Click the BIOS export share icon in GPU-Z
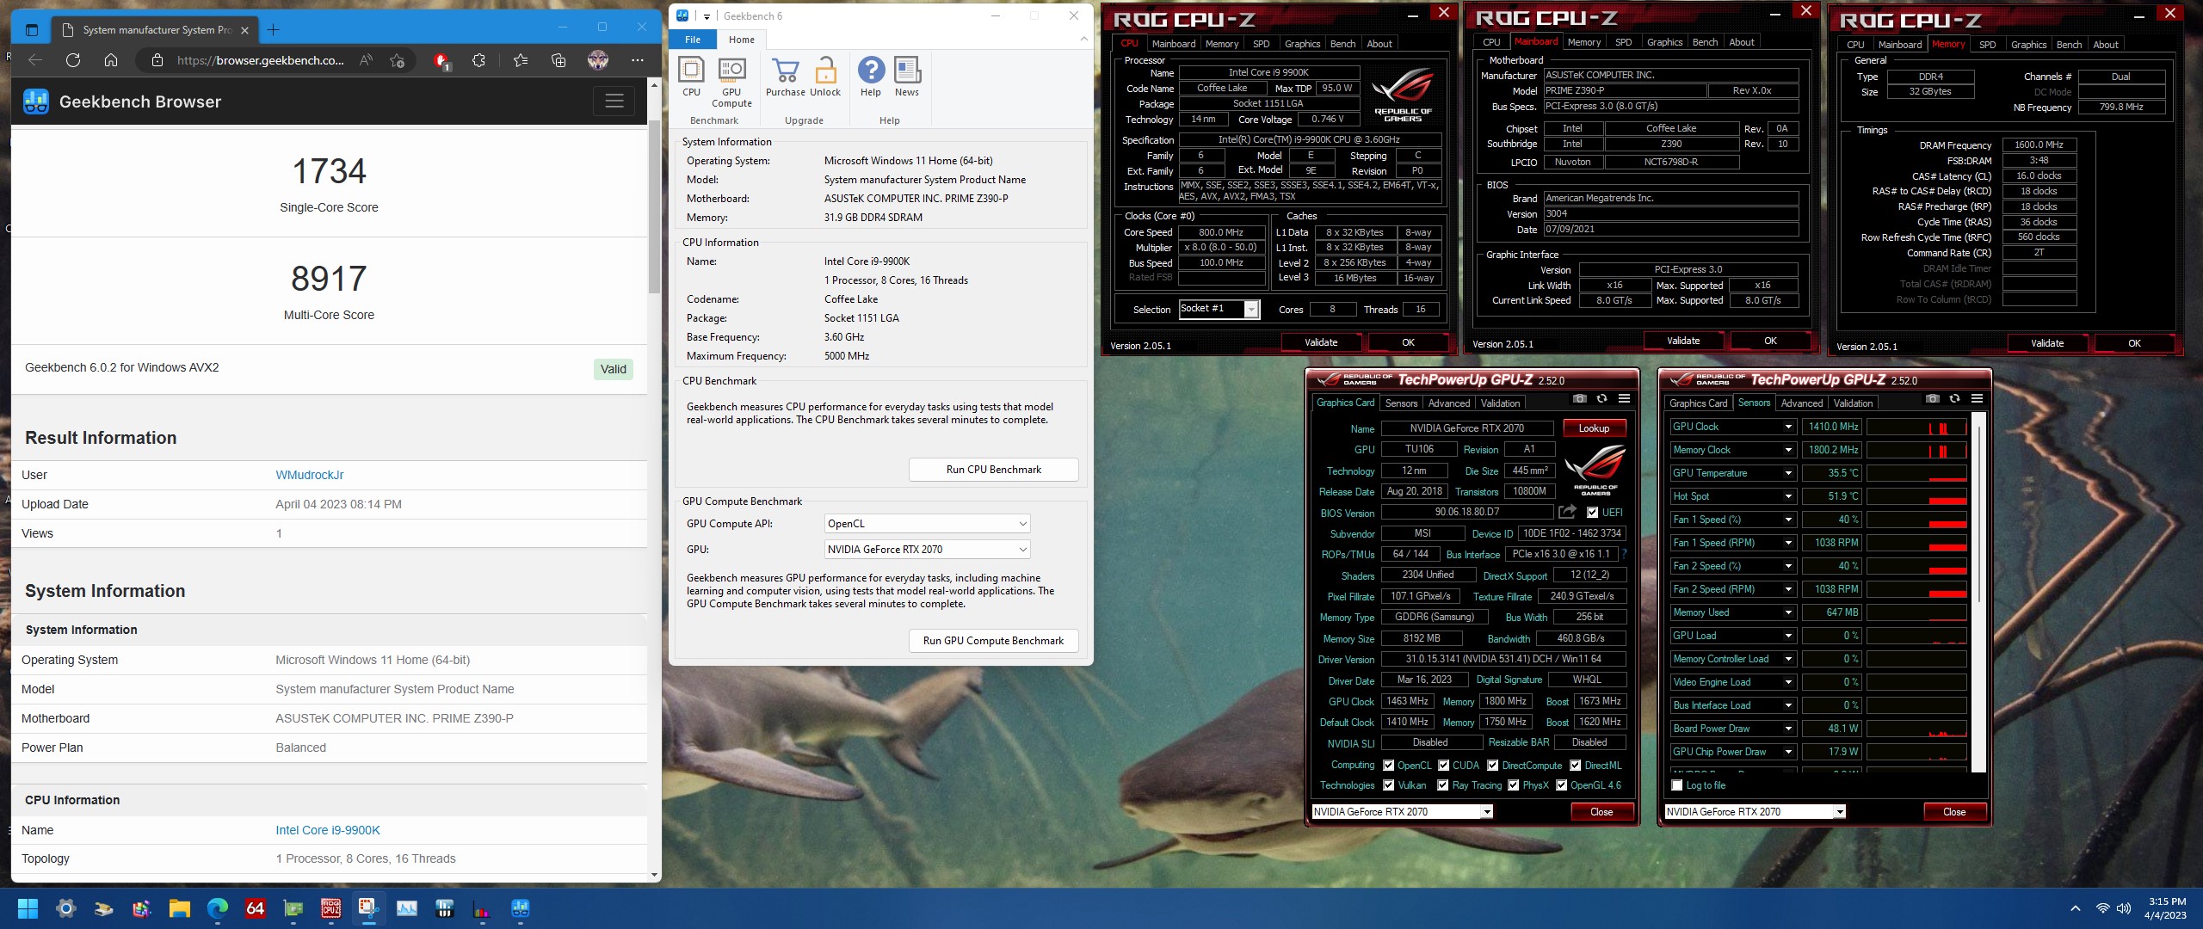Image resolution: width=2203 pixels, height=929 pixels. tap(1567, 512)
